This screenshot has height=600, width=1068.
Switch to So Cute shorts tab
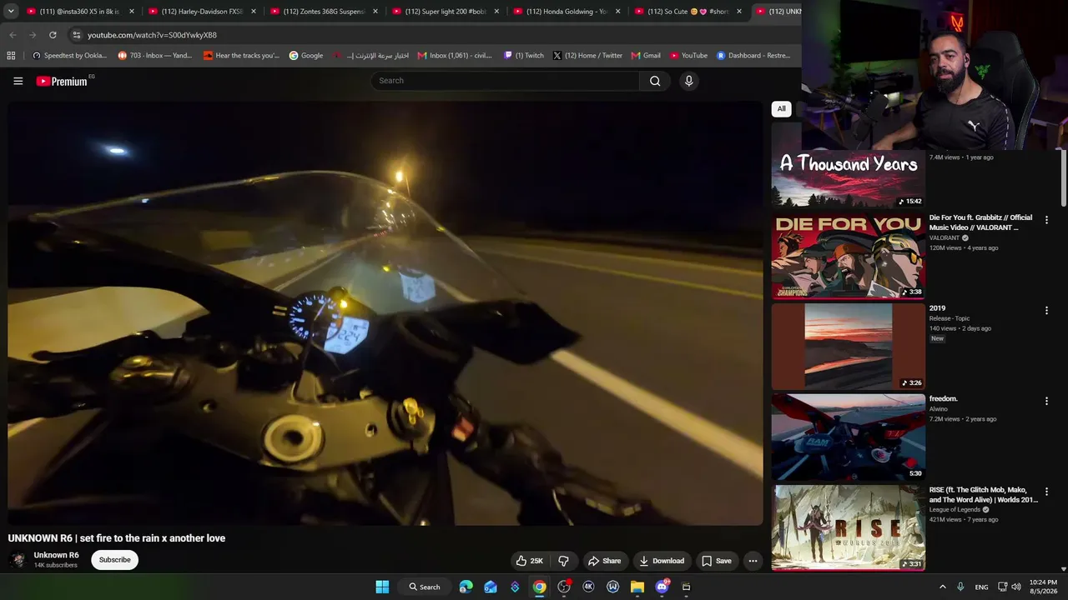(x=689, y=12)
